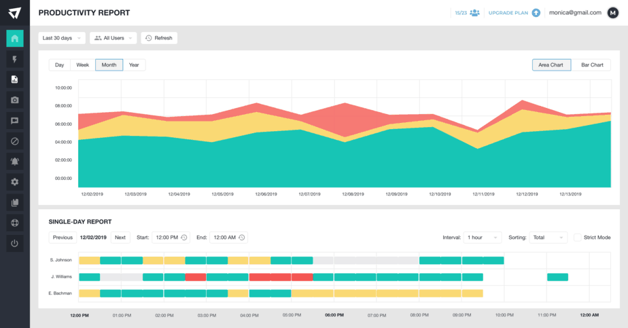Click the clock icon in End time field
Screen dimensions: 628x328
tap(241, 237)
